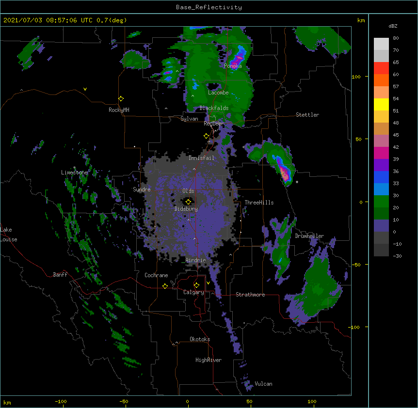Click the Lake Louise label
This screenshot has height=408, width=418.
pos(8,235)
